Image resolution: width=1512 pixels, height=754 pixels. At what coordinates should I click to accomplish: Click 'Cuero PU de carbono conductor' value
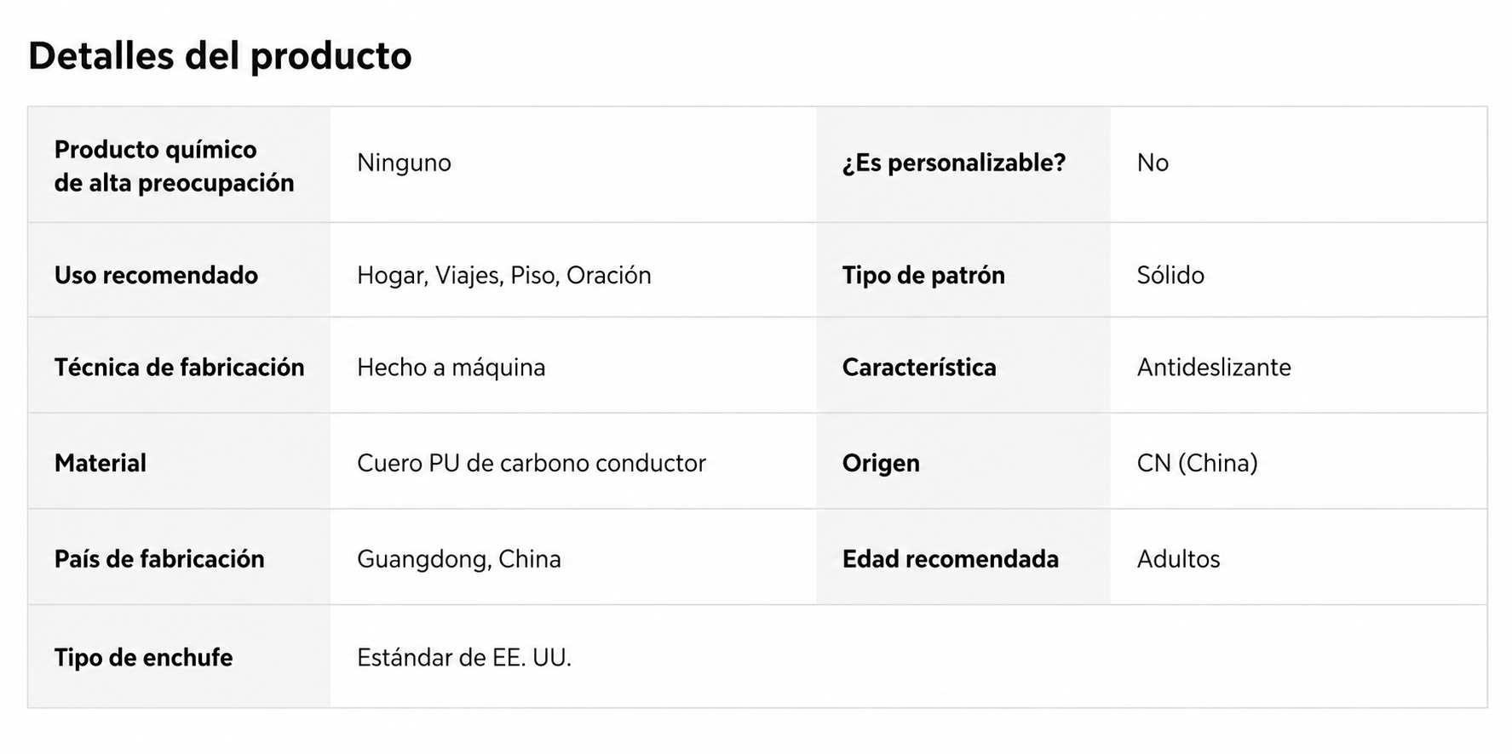[531, 463]
